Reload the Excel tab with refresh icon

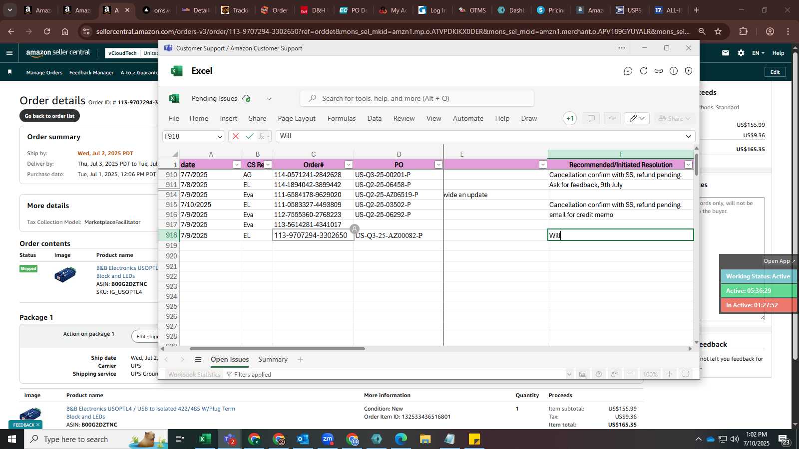pyautogui.click(x=644, y=71)
